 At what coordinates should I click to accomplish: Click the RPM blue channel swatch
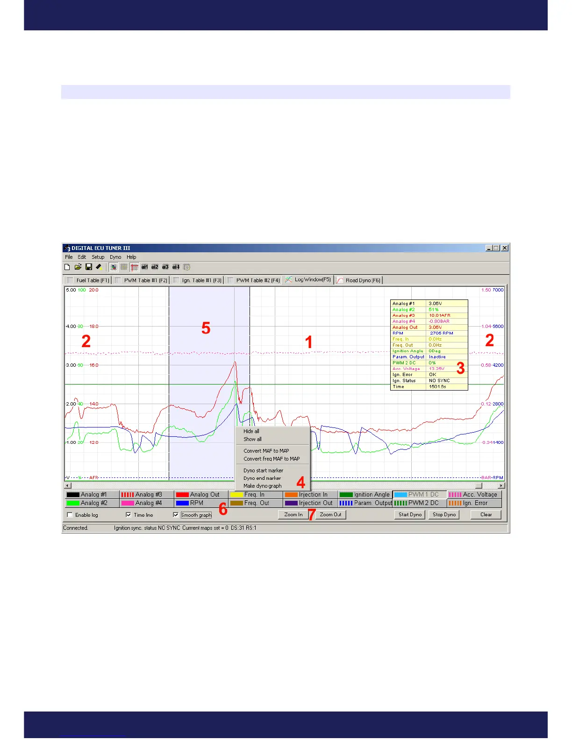coord(182,503)
